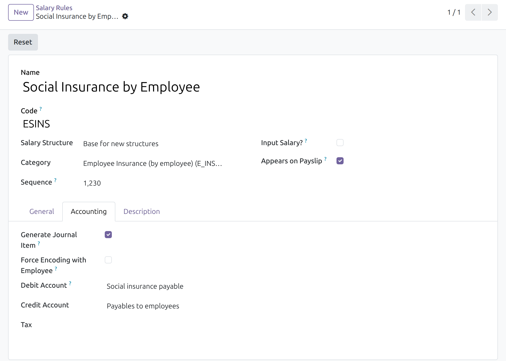Show help tooltip for Appears on Payslip
This screenshot has height=361, width=506.
(325, 159)
